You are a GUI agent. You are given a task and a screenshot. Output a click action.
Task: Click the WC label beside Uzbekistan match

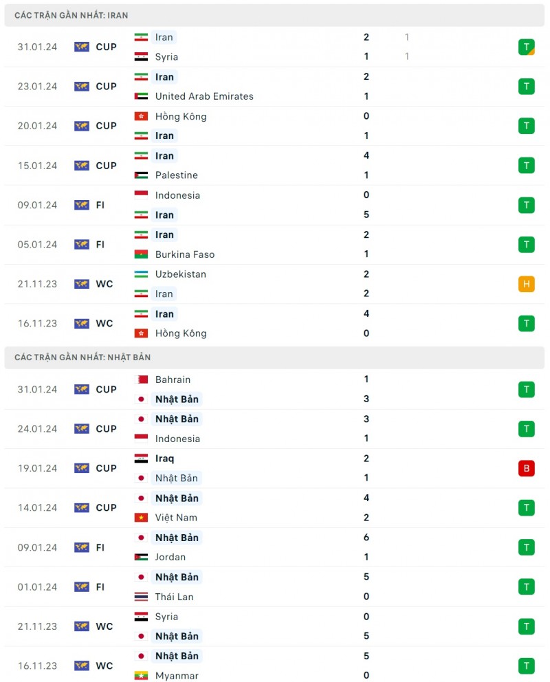click(x=104, y=284)
